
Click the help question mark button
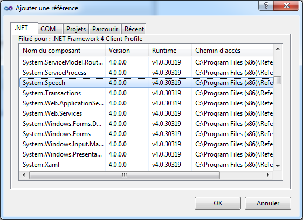pos(266,5)
